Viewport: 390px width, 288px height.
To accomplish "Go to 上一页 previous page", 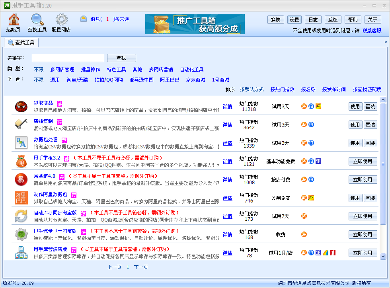I will click(x=115, y=267).
